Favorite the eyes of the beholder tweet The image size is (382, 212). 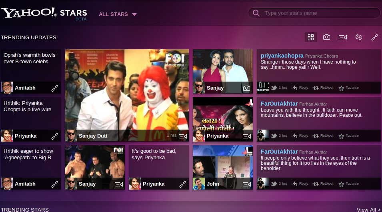[349, 184]
